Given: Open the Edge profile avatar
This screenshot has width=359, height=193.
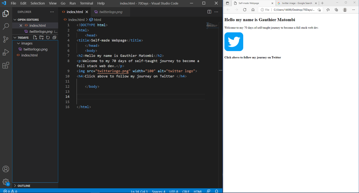Looking at the screenshot, I should [x=345, y=10].
